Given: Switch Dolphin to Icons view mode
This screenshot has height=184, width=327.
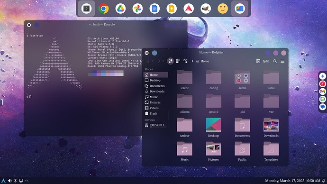Looking at the screenshot, I should coord(171,61).
